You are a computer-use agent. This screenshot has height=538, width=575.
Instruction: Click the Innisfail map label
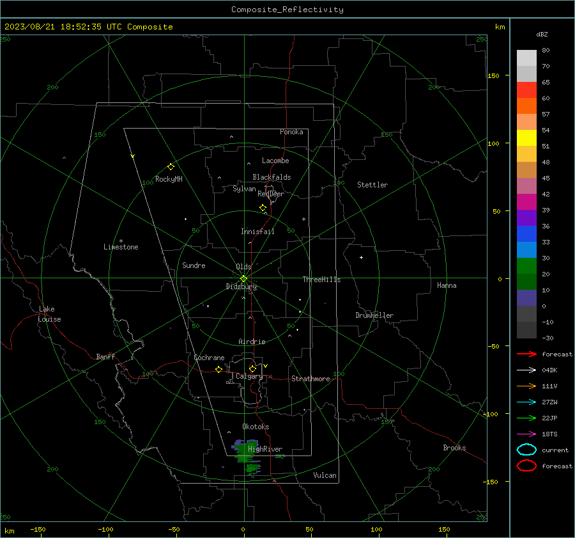tap(257, 232)
